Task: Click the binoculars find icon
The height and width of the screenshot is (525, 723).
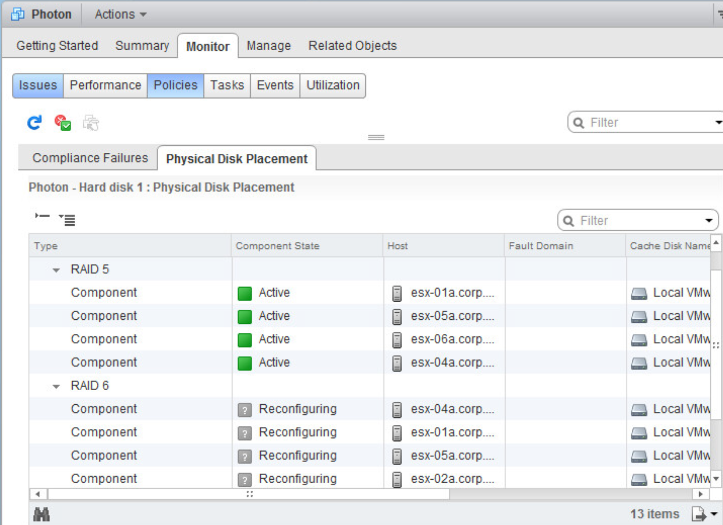Action: point(41,514)
